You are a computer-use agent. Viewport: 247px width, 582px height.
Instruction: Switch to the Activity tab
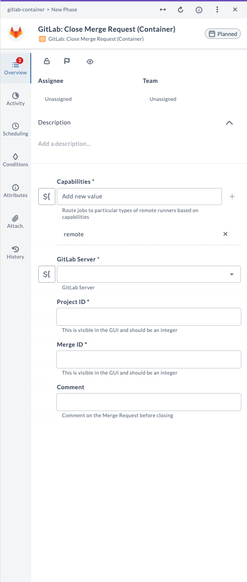16,99
